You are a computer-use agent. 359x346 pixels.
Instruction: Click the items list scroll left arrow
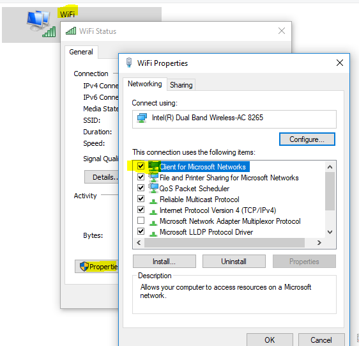[x=139, y=242]
